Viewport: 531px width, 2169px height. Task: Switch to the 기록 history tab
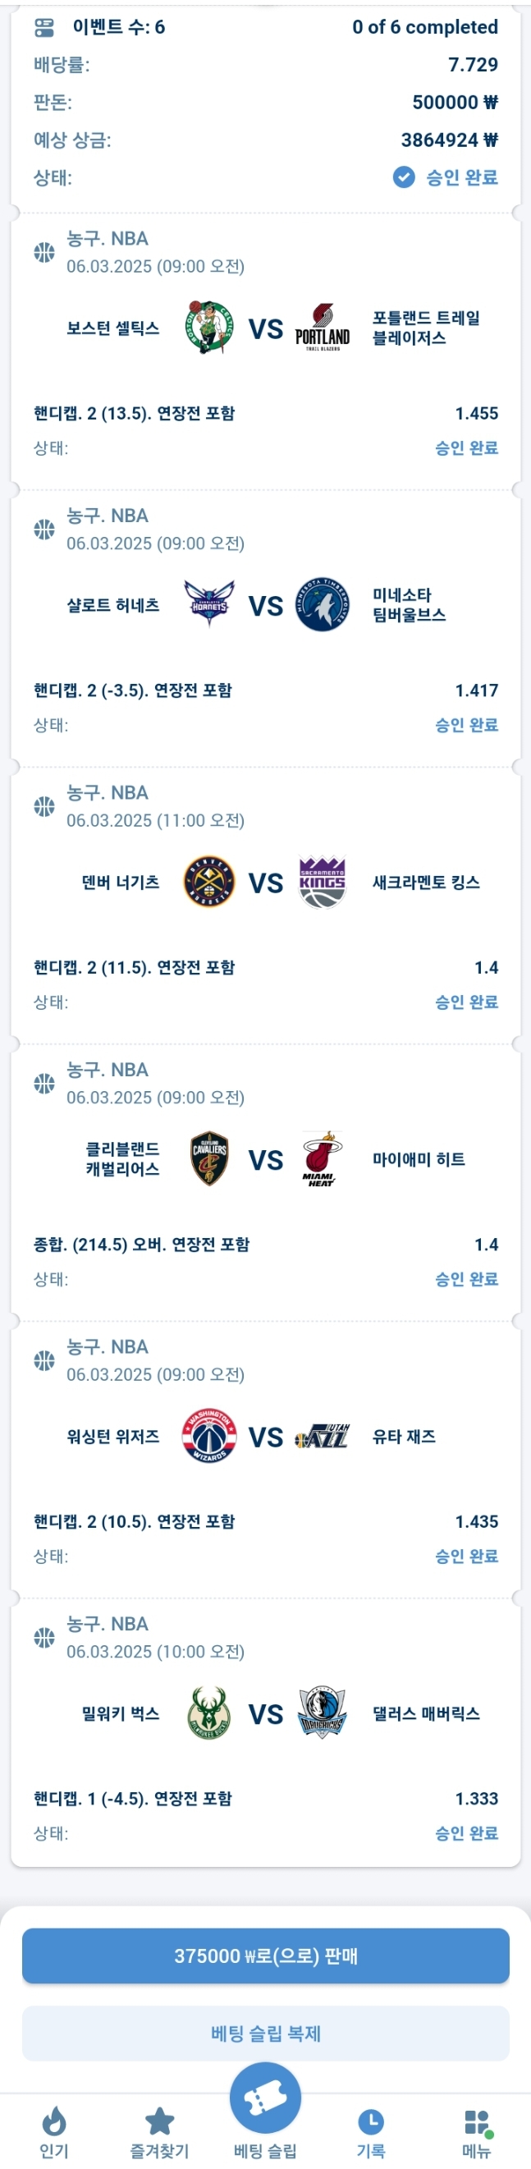pos(371,2130)
